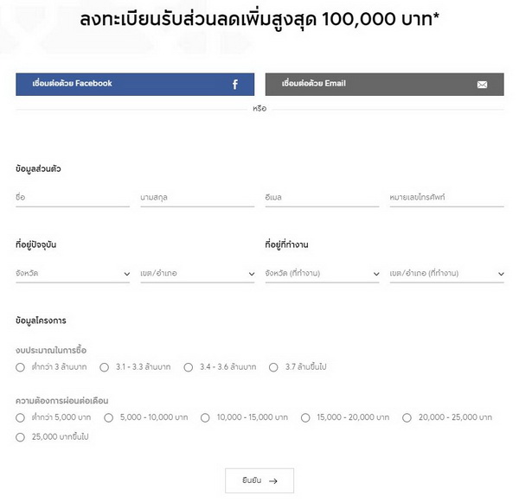This screenshot has height=502, width=519.
Task: Open the จังหวัด current address dropdown
Action: tap(73, 274)
